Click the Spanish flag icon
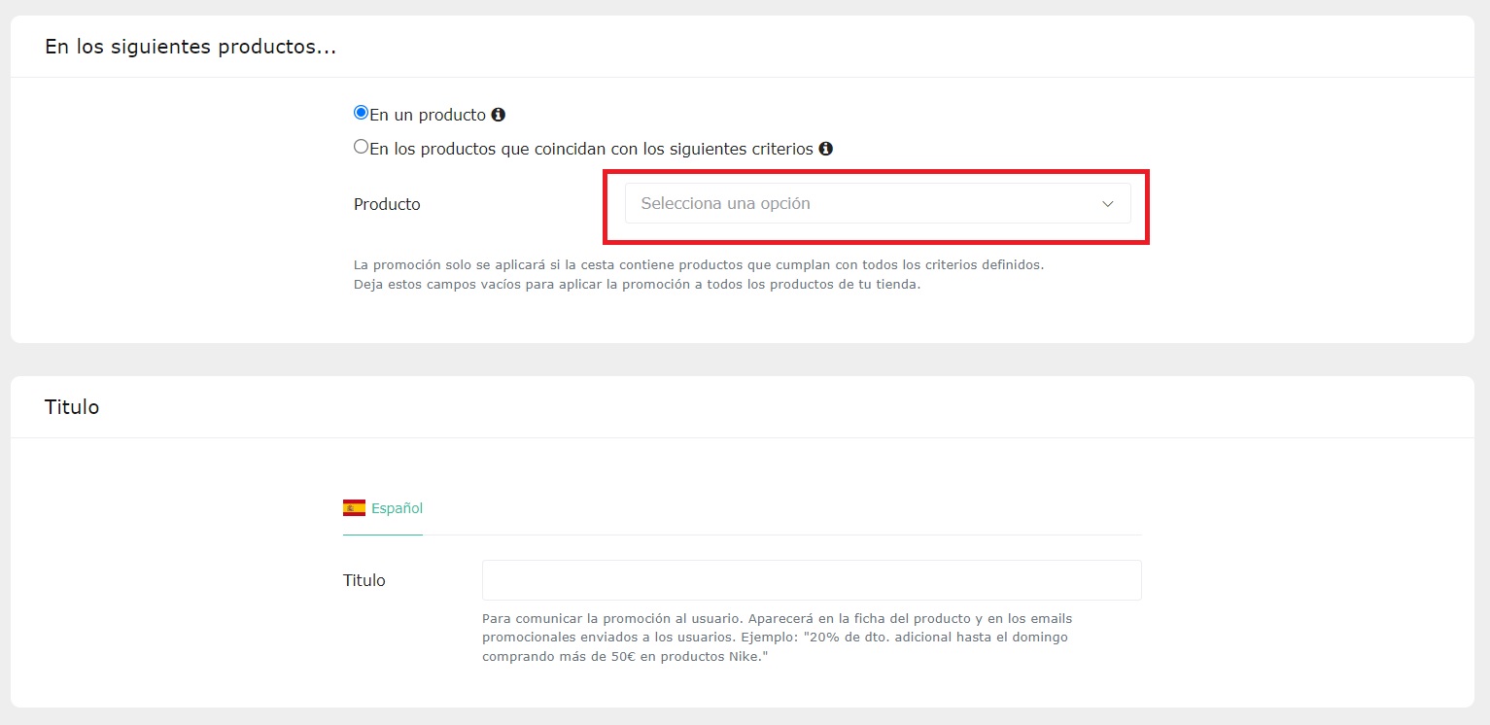1490x725 pixels. point(354,507)
